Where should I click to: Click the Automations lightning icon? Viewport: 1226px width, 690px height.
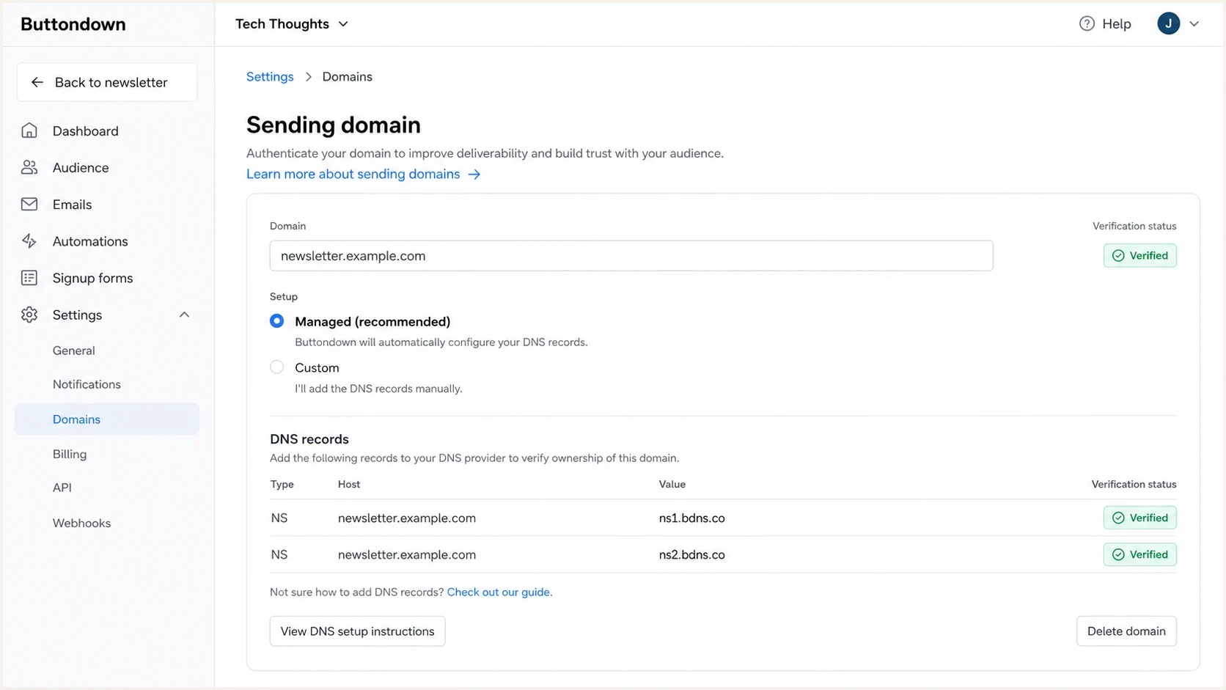pos(29,241)
